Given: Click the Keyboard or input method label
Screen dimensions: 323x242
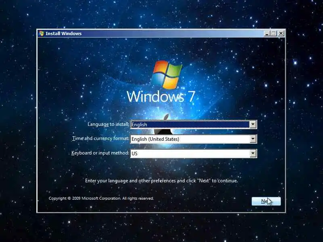Looking at the screenshot, I should coord(100,153).
